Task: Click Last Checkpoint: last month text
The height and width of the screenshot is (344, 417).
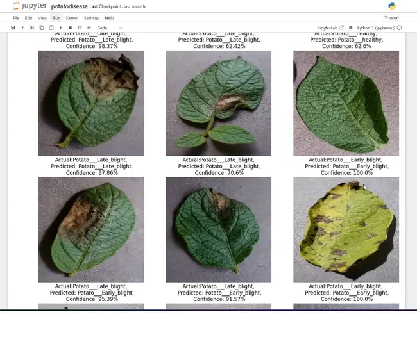Action: pyautogui.click(x=117, y=6)
